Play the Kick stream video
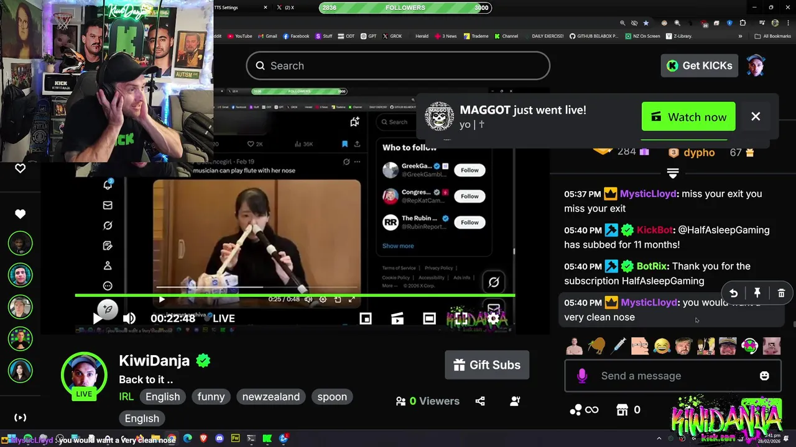This screenshot has width=796, height=447. pyautogui.click(x=98, y=318)
